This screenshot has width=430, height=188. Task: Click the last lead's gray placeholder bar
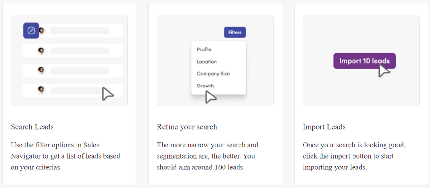(79, 91)
